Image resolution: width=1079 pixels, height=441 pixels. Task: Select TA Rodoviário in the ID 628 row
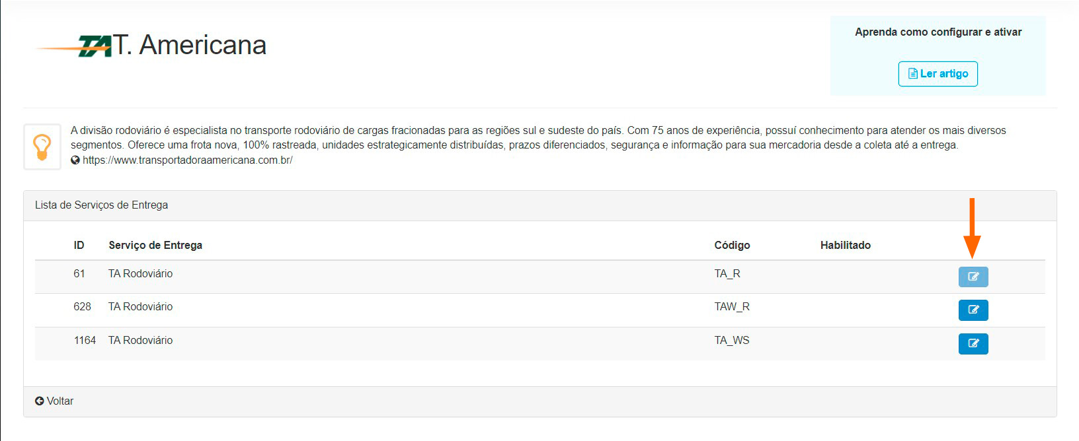(x=140, y=307)
